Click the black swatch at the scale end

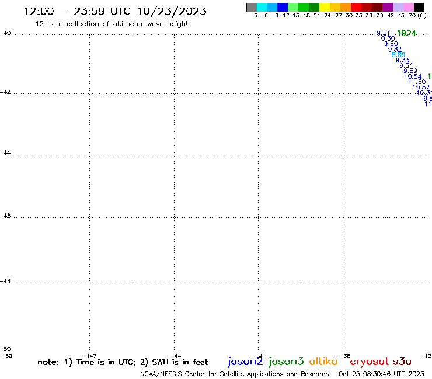pyautogui.click(x=419, y=7)
